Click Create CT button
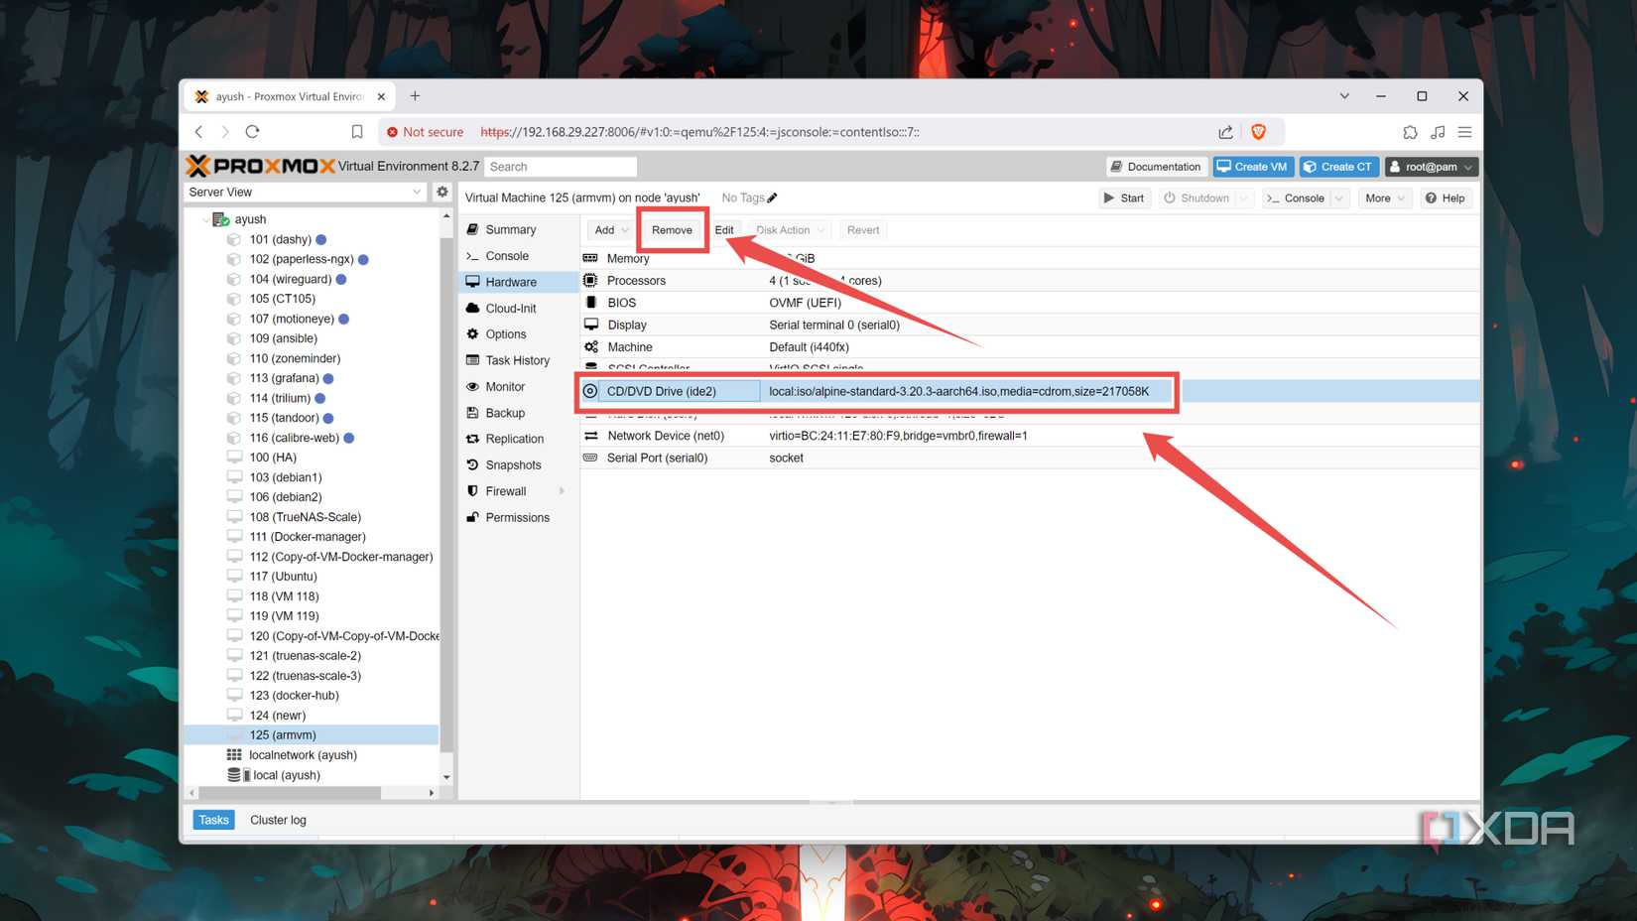 click(x=1338, y=167)
